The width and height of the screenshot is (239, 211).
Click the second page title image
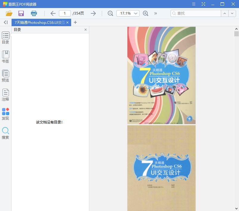tap(162, 168)
